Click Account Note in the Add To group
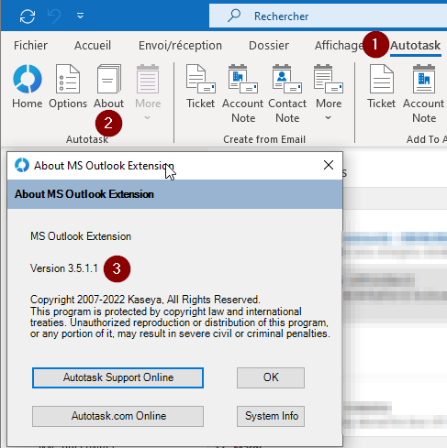This screenshot has height=448, width=447. 424,93
